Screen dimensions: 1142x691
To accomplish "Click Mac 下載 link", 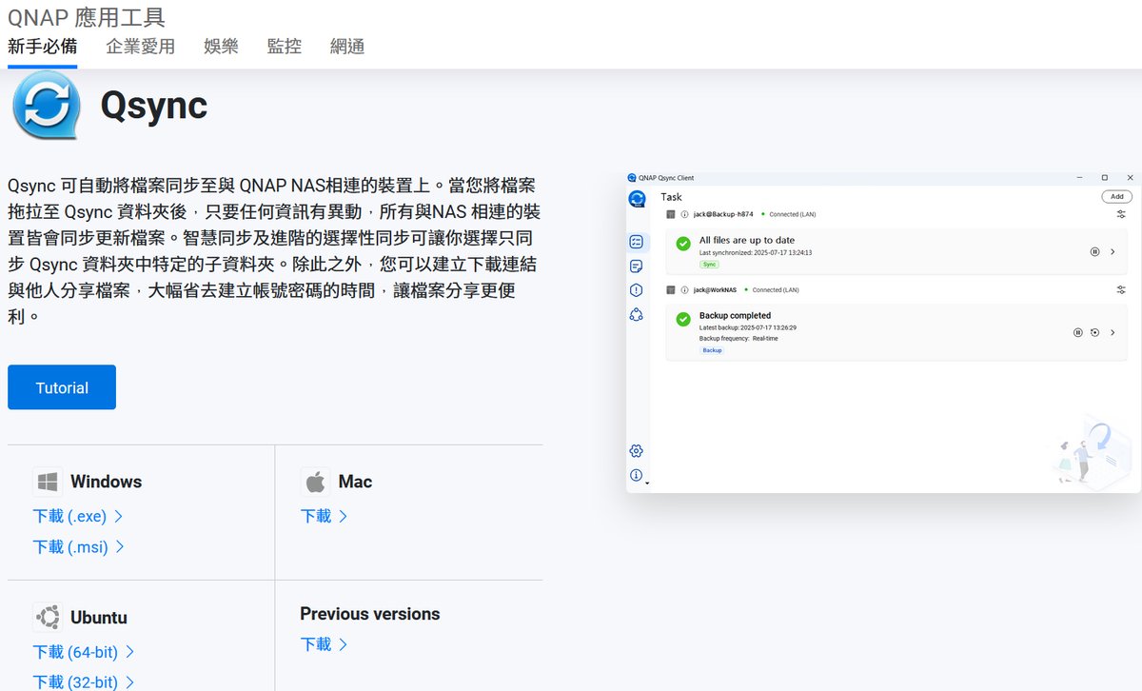I will [324, 516].
